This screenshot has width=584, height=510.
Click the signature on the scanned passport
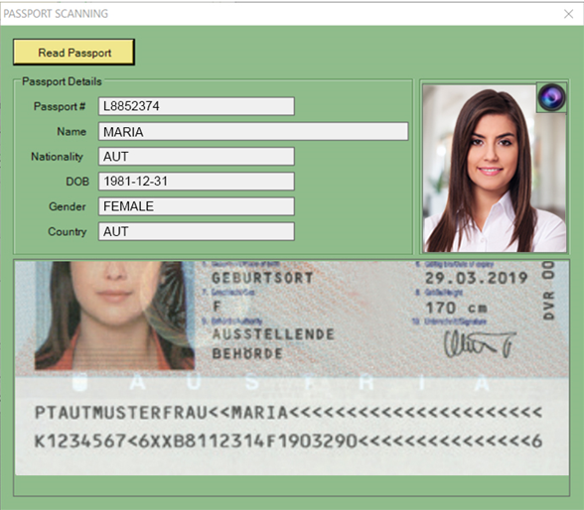pos(480,344)
